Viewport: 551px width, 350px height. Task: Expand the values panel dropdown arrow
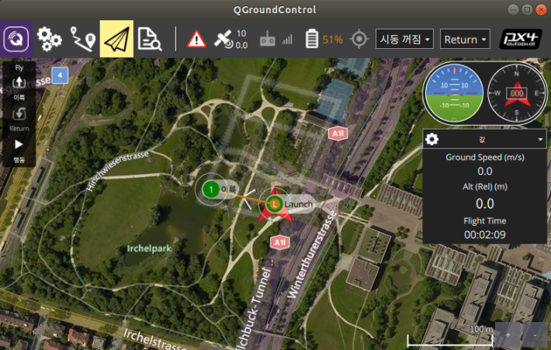(x=540, y=140)
